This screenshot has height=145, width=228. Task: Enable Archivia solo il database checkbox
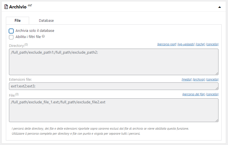click(11, 31)
